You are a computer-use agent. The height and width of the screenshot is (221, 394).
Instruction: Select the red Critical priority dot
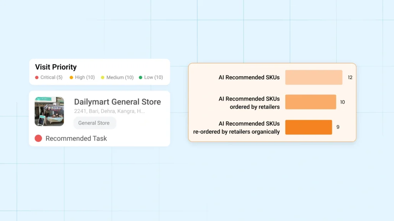37,78
